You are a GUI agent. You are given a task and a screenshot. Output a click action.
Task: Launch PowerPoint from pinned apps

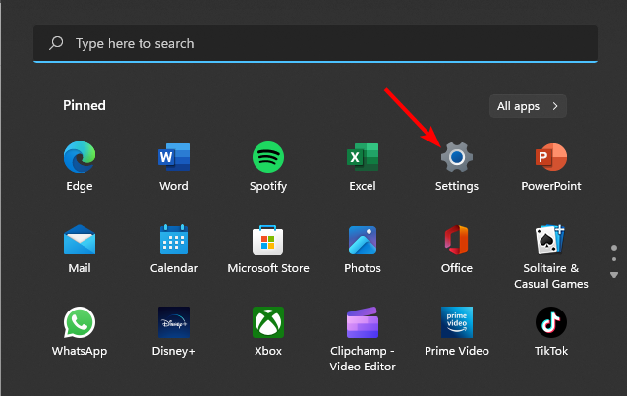tap(551, 167)
